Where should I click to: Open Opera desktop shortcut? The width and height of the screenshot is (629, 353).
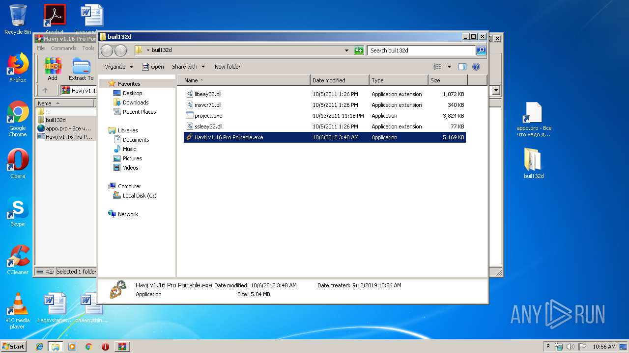tap(18, 164)
